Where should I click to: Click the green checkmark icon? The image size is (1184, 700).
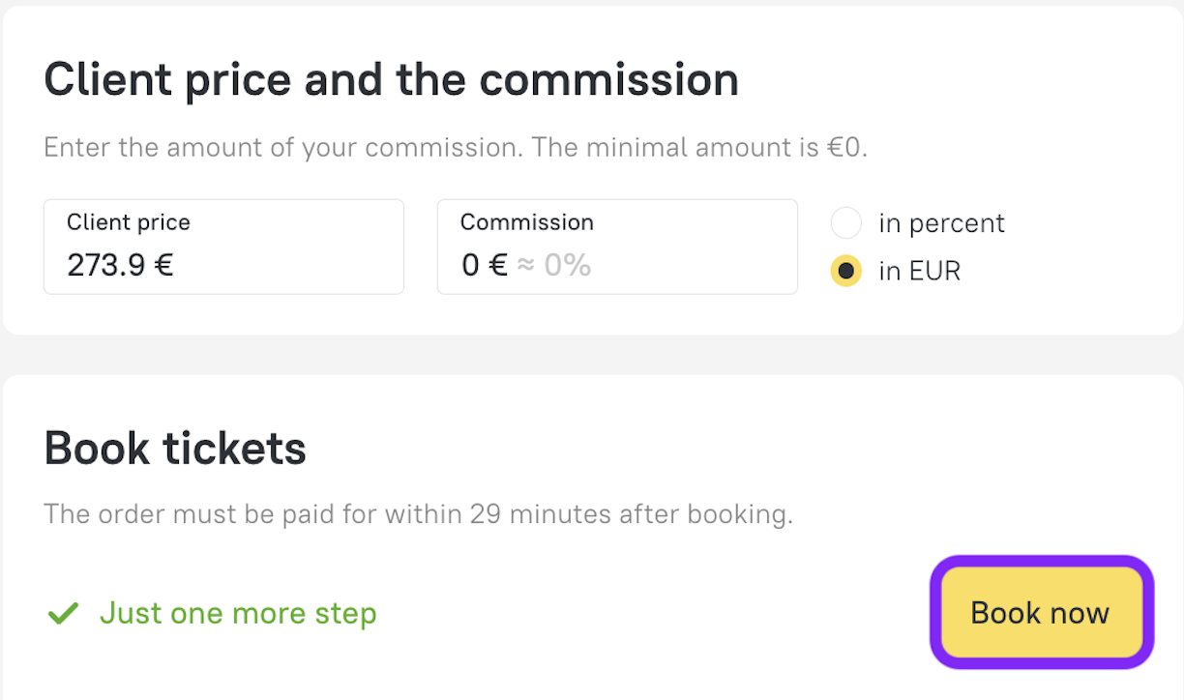tap(63, 613)
